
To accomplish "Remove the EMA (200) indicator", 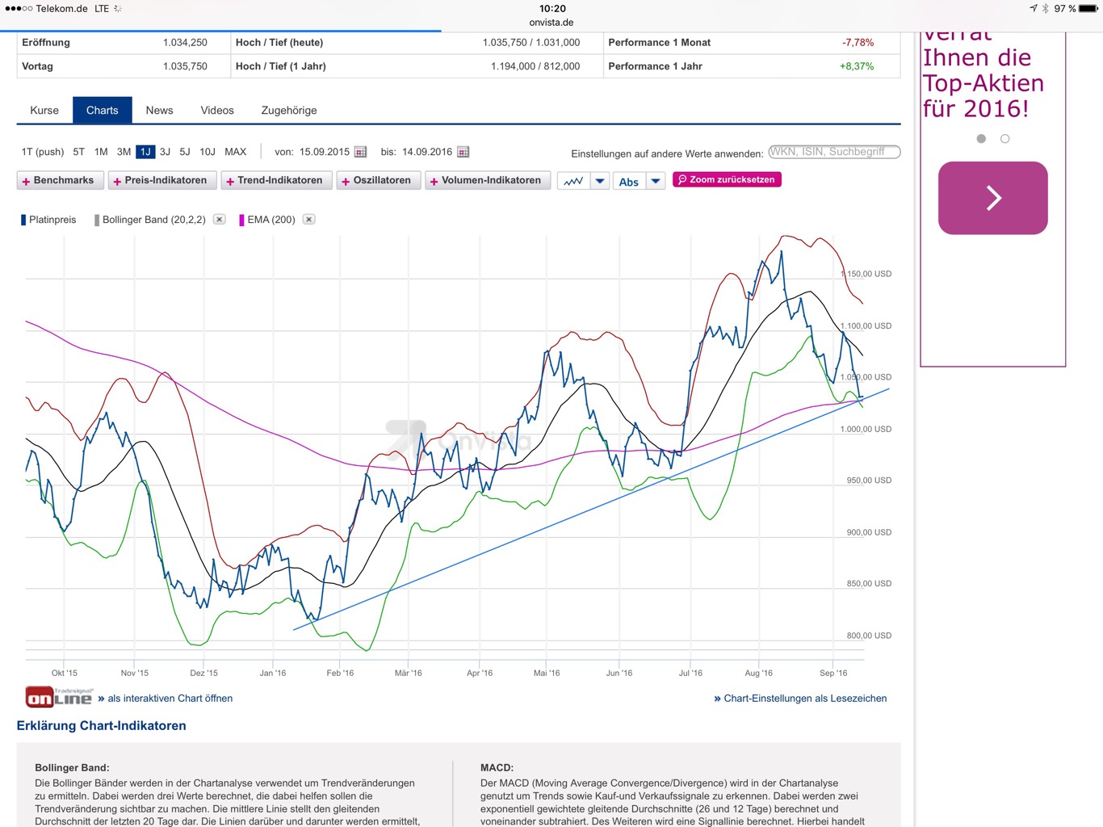I will point(308,220).
